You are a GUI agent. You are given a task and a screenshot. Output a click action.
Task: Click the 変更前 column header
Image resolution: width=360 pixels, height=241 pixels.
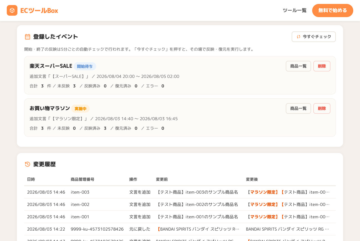pyautogui.click(x=162, y=179)
